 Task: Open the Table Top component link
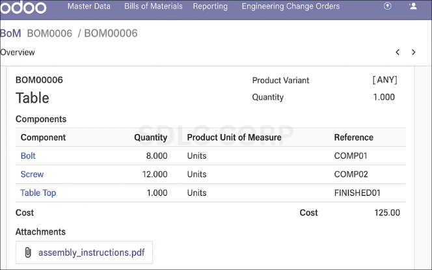point(38,193)
